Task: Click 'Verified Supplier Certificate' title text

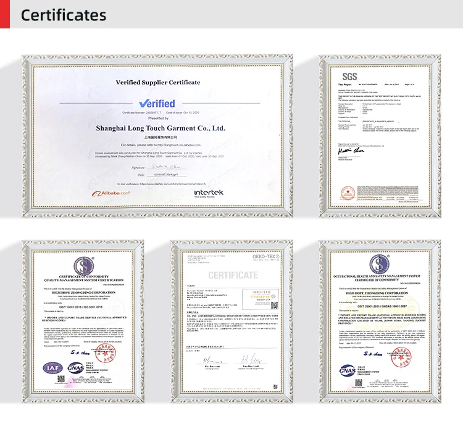Action: pos(158,82)
